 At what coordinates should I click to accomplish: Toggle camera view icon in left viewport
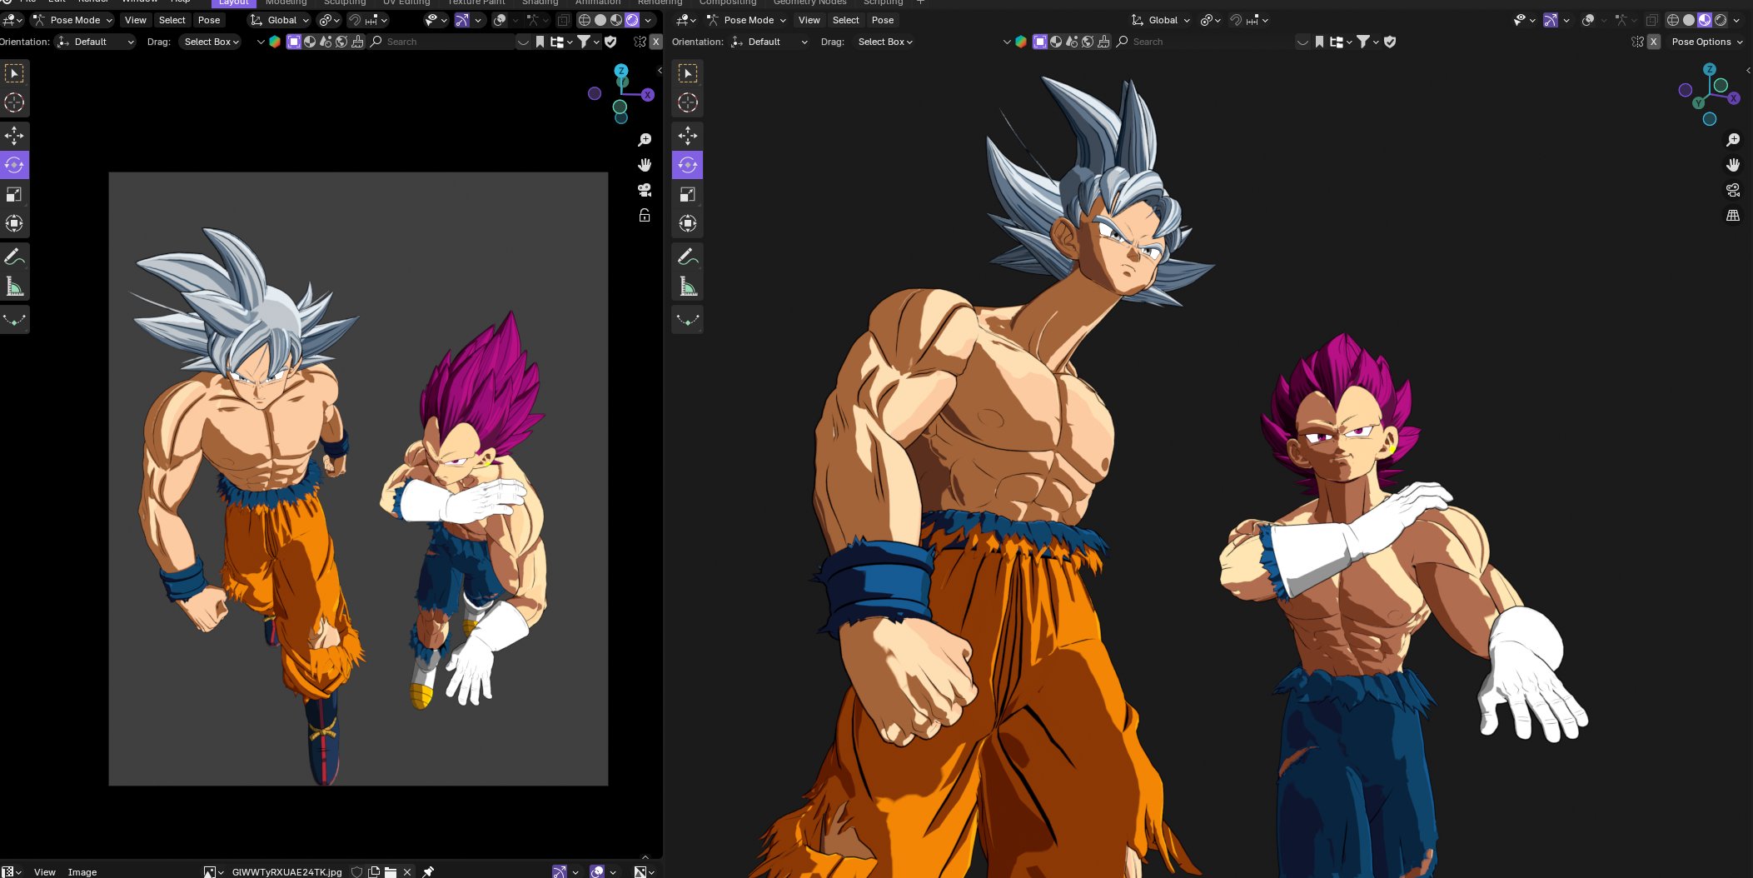click(x=645, y=190)
